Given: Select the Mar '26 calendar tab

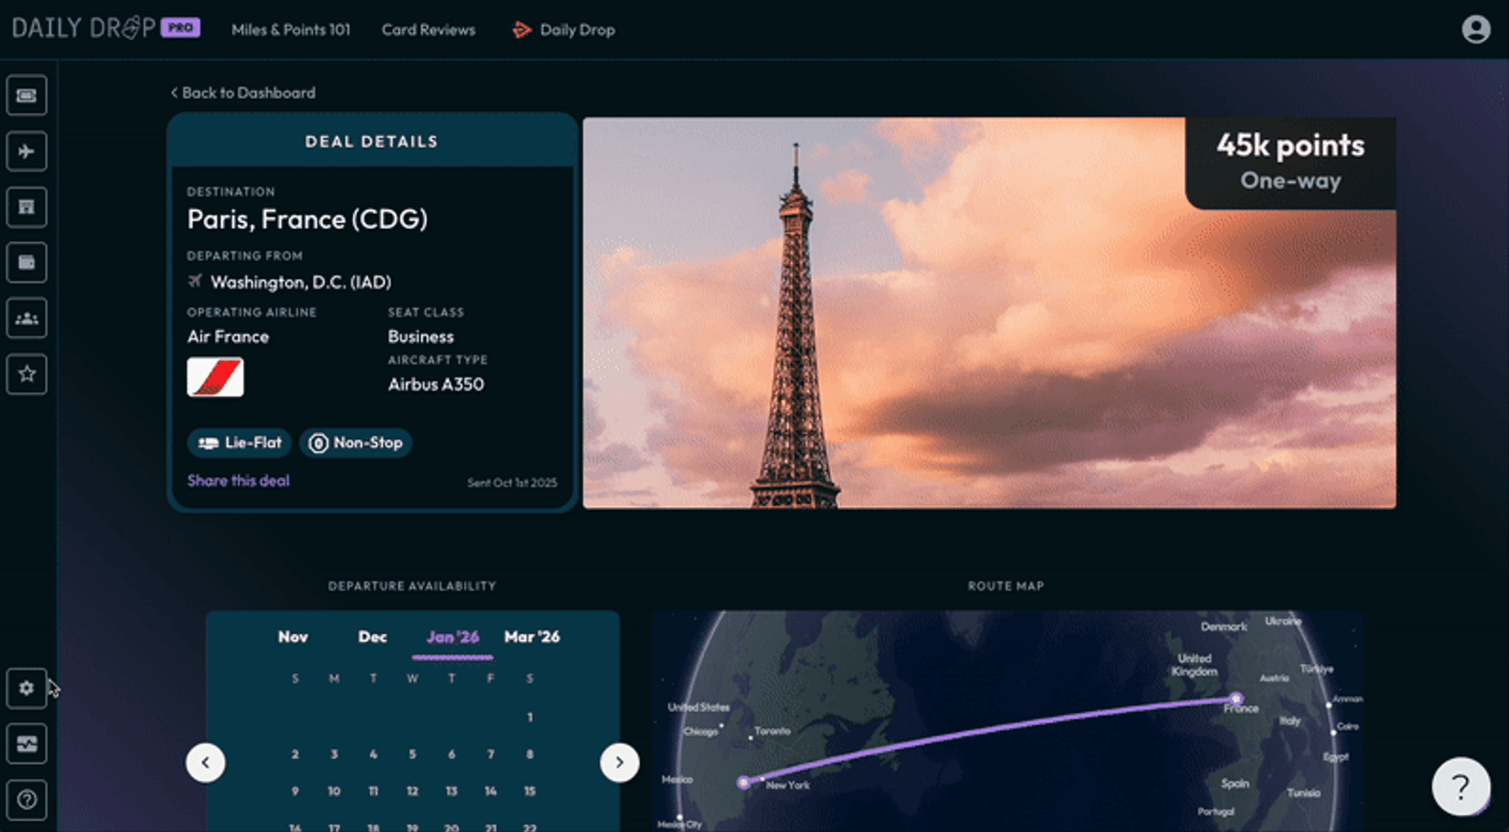Looking at the screenshot, I should [532, 637].
